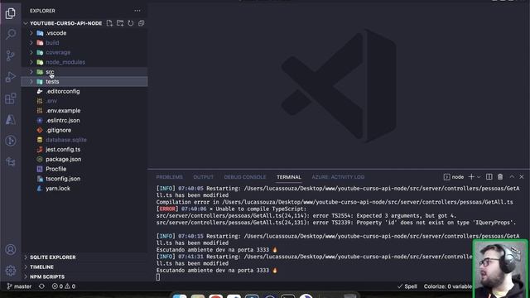Create a new terminal with plus icon

(x=471, y=176)
